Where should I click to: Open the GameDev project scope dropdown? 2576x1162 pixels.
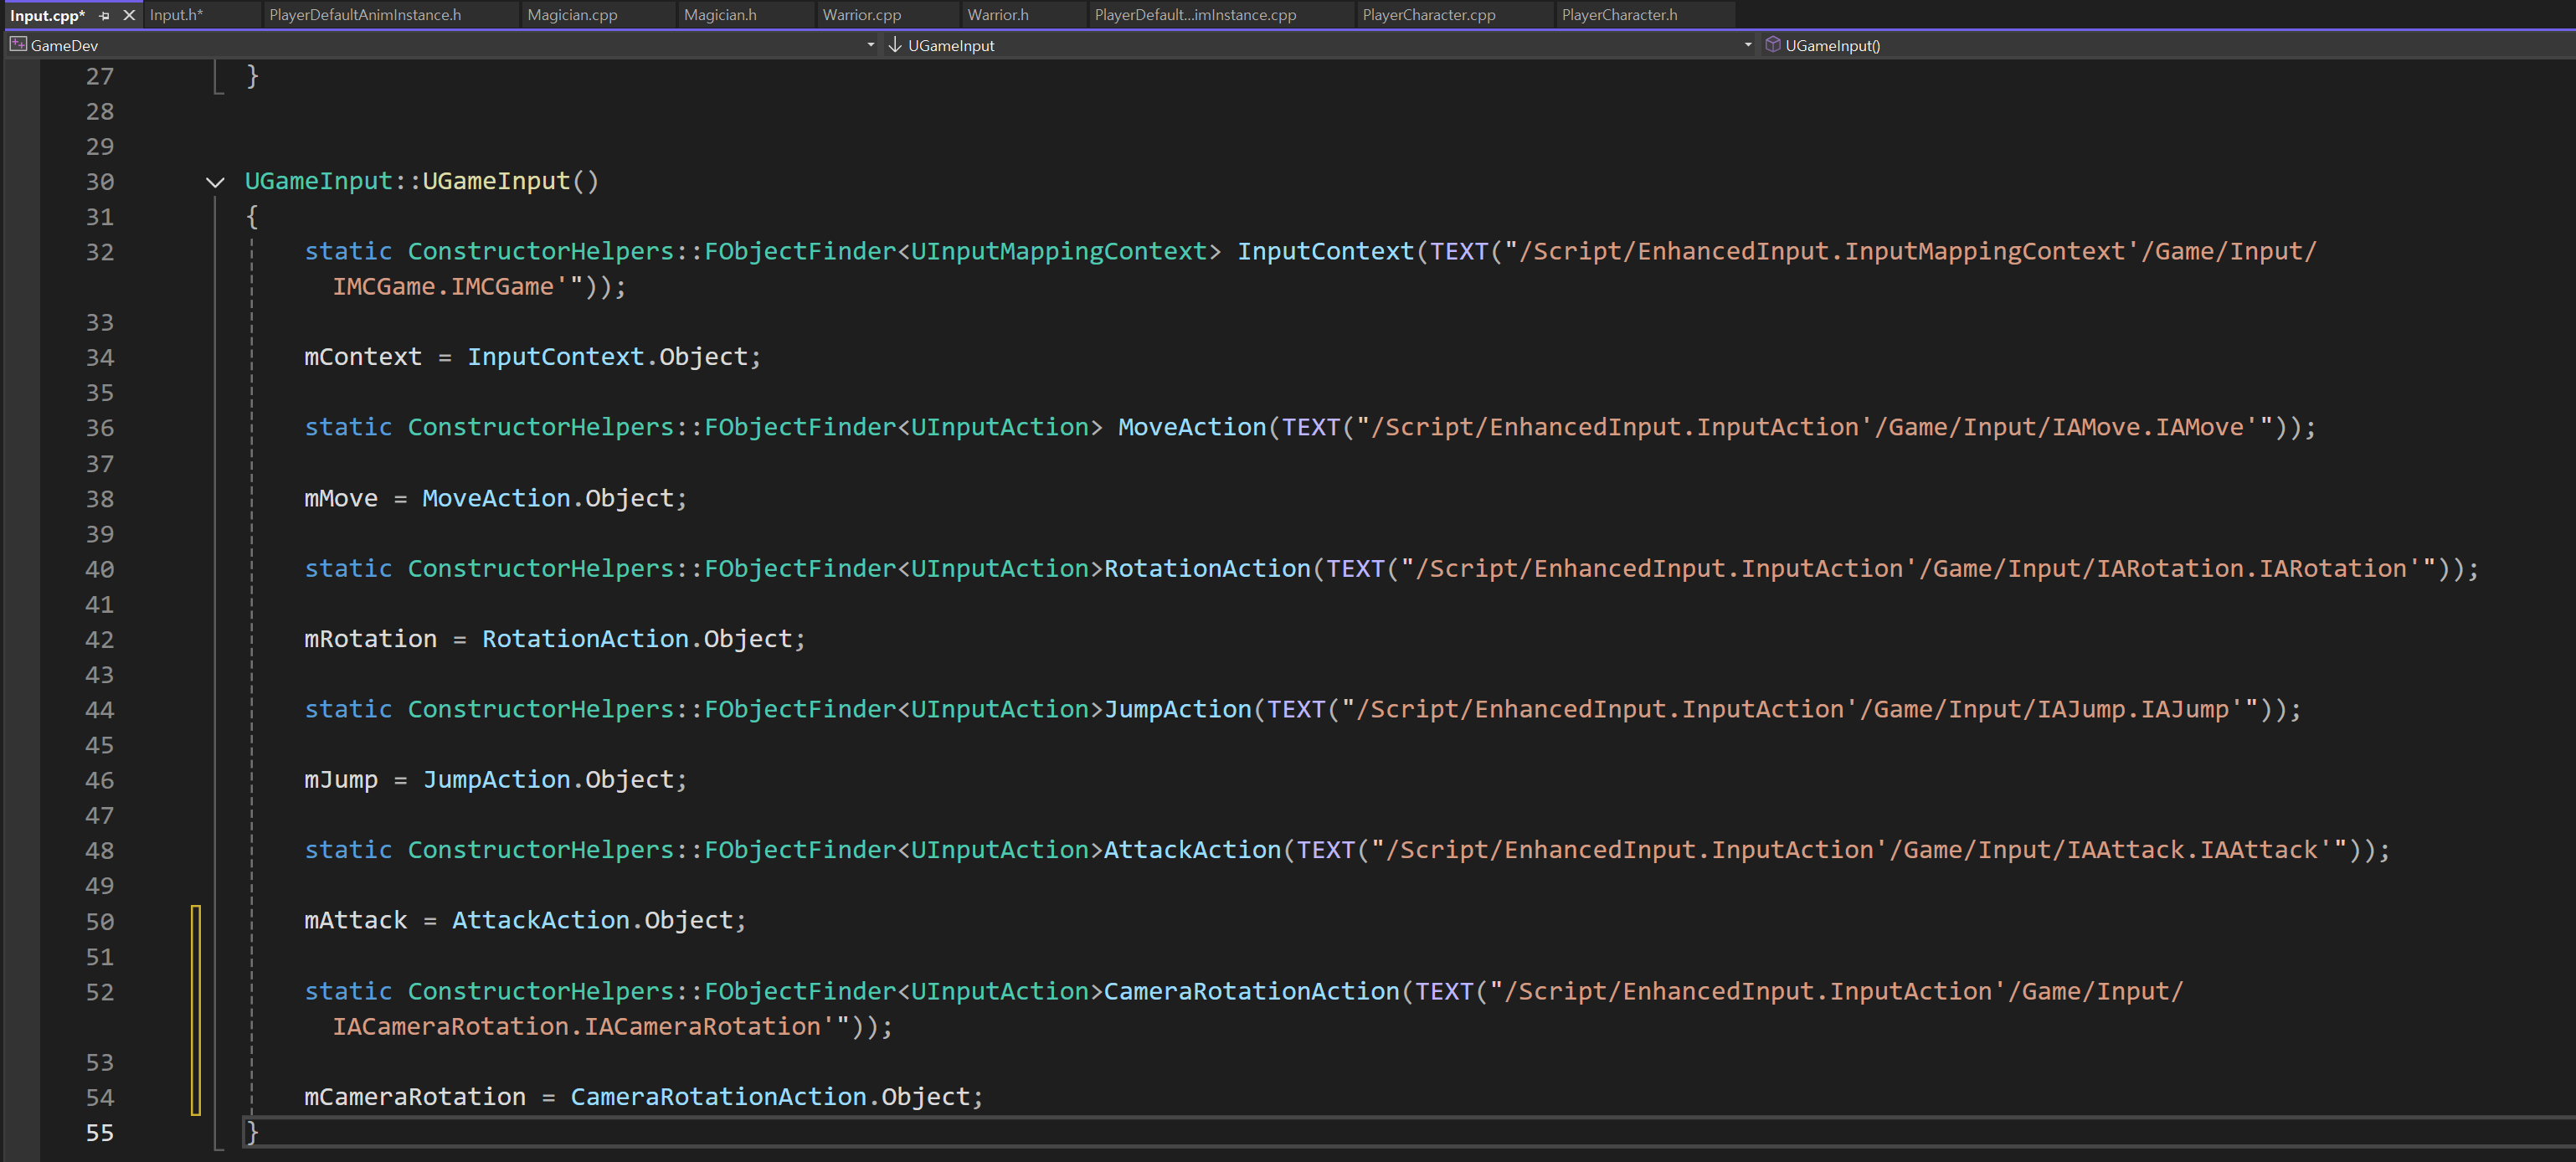click(870, 45)
